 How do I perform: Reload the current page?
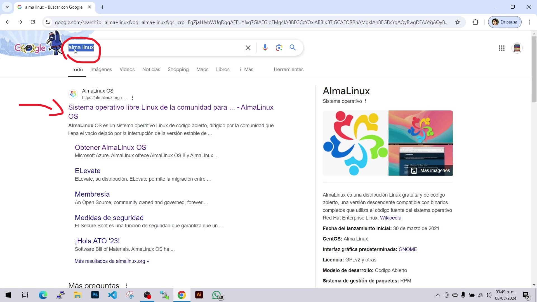click(33, 22)
